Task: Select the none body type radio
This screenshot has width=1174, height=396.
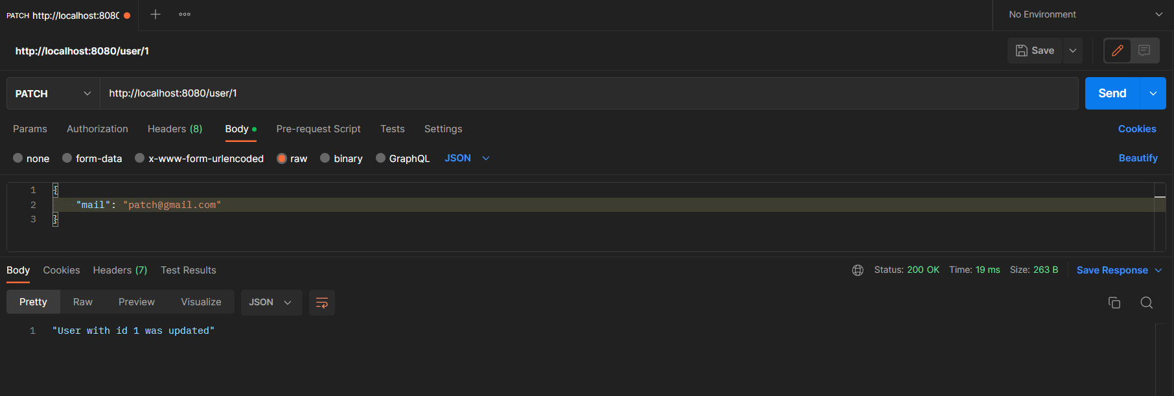Action: coord(18,158)
